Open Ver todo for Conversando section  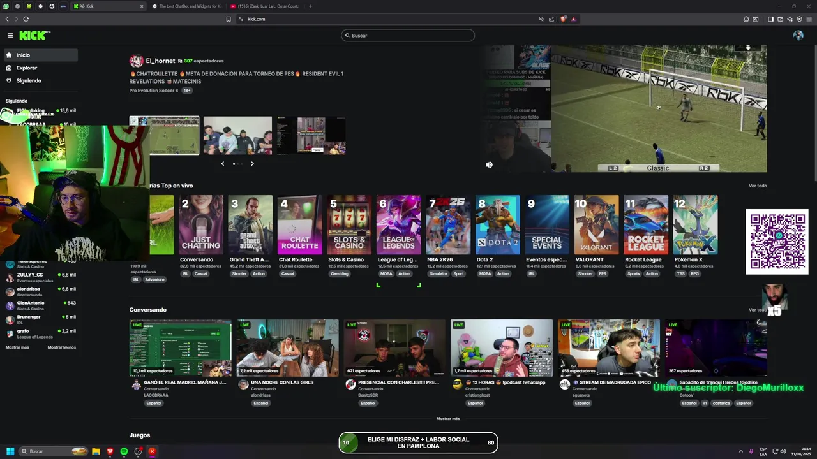pos(758,310)
